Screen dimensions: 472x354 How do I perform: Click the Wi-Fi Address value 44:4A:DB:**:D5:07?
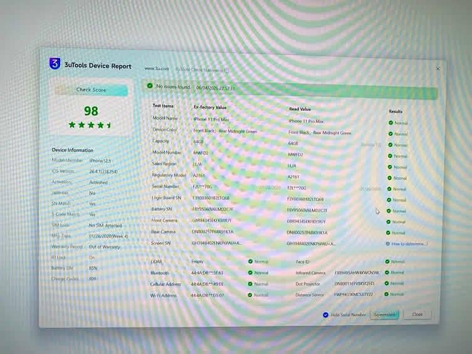207,295
